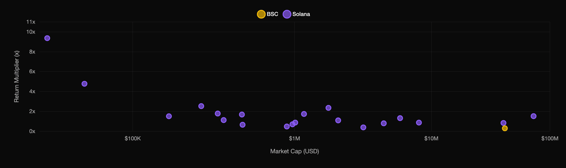Screen dimensions: 566x168
Task: Click the Solana point between $100K and $200K market cap
Action: point(169,116)
